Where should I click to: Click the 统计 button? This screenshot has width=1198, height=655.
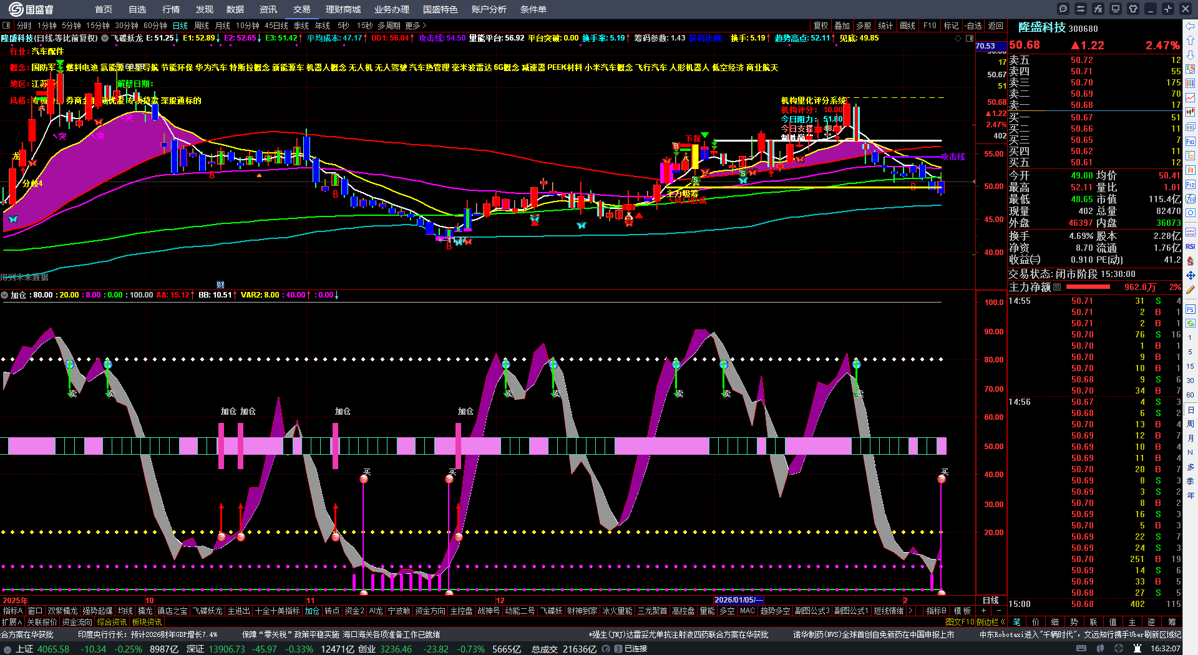[885, 26]
